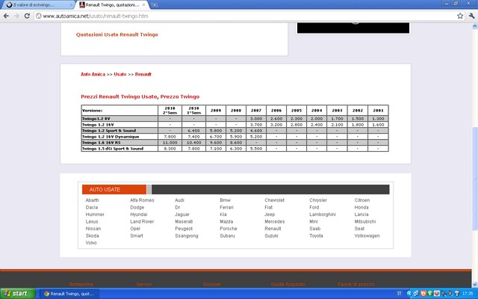Click price 11.000 for Twingo RS

click(x=170, y=143)
